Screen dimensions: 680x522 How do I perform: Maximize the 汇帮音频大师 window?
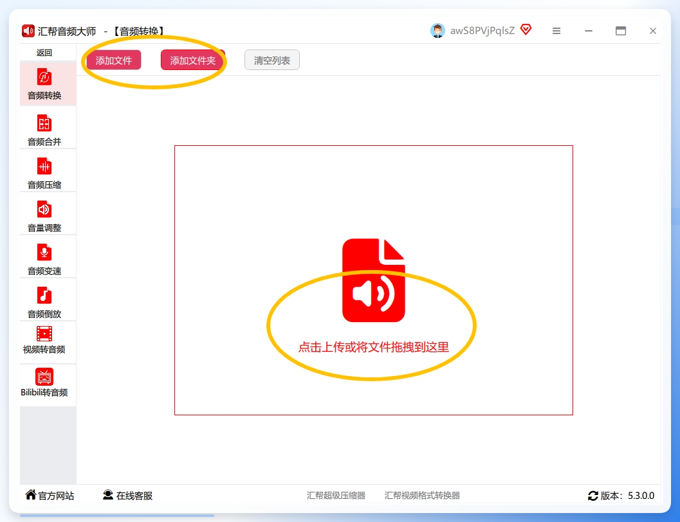[x=621, y=31]
